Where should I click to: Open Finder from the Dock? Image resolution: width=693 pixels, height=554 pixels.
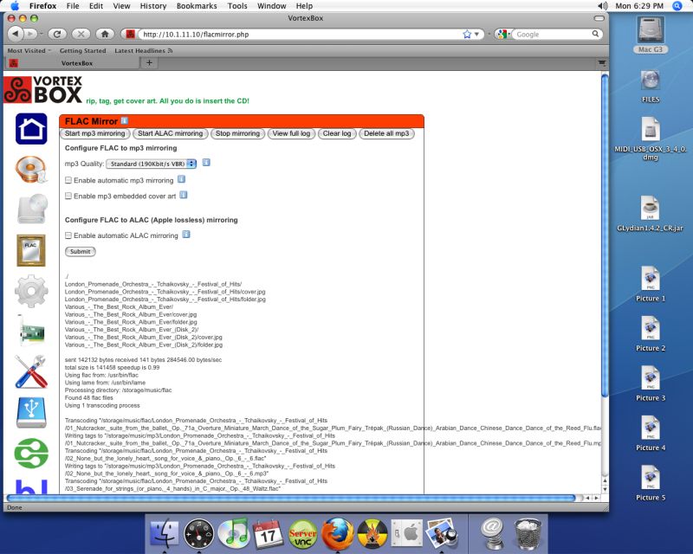point(165,534)
